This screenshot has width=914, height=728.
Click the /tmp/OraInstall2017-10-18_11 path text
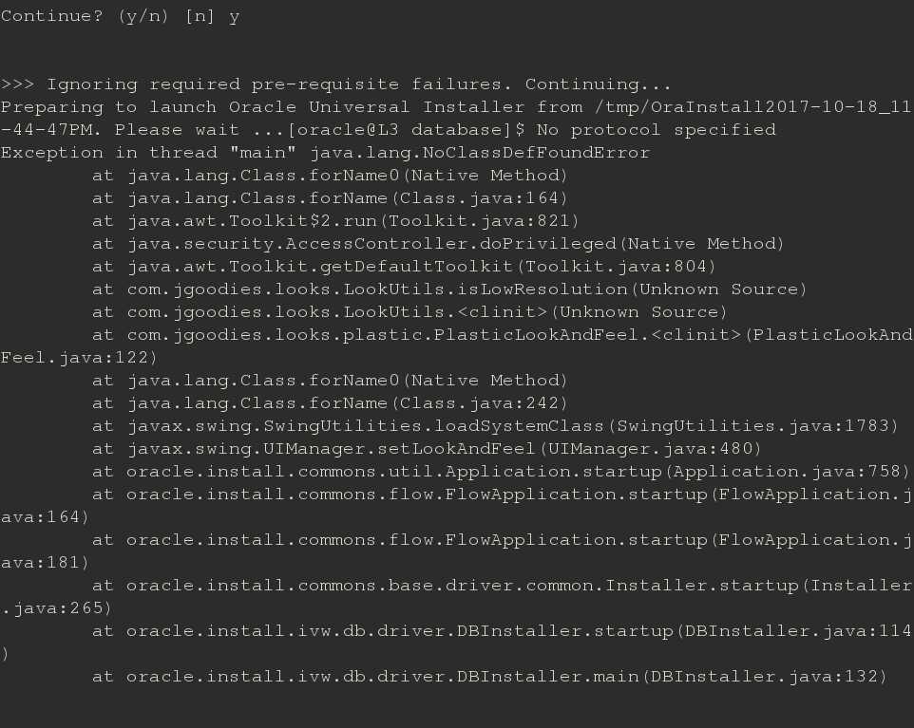[x=752, y=107]
